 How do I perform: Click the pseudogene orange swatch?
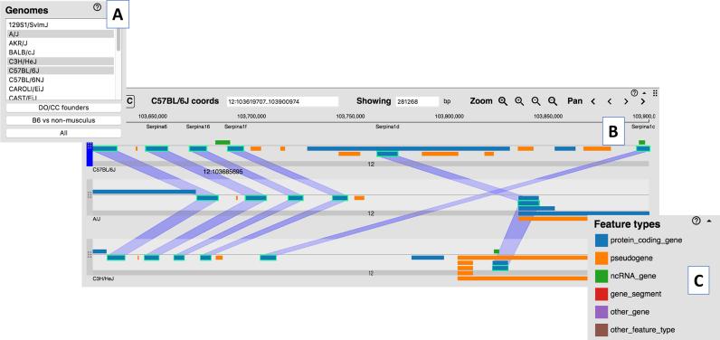602,258
